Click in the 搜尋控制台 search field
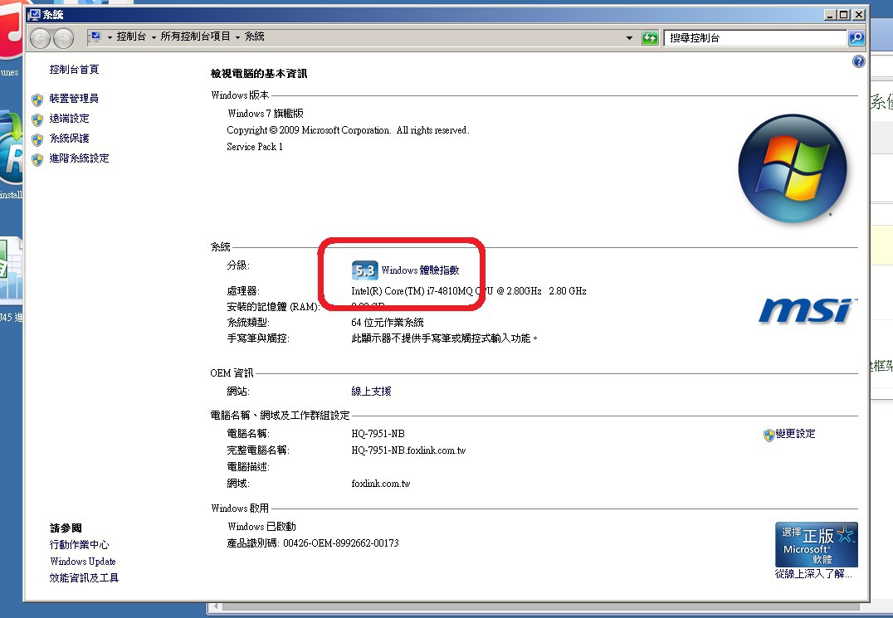The height and width of the screenshot is (618, 893). point(755,38)
